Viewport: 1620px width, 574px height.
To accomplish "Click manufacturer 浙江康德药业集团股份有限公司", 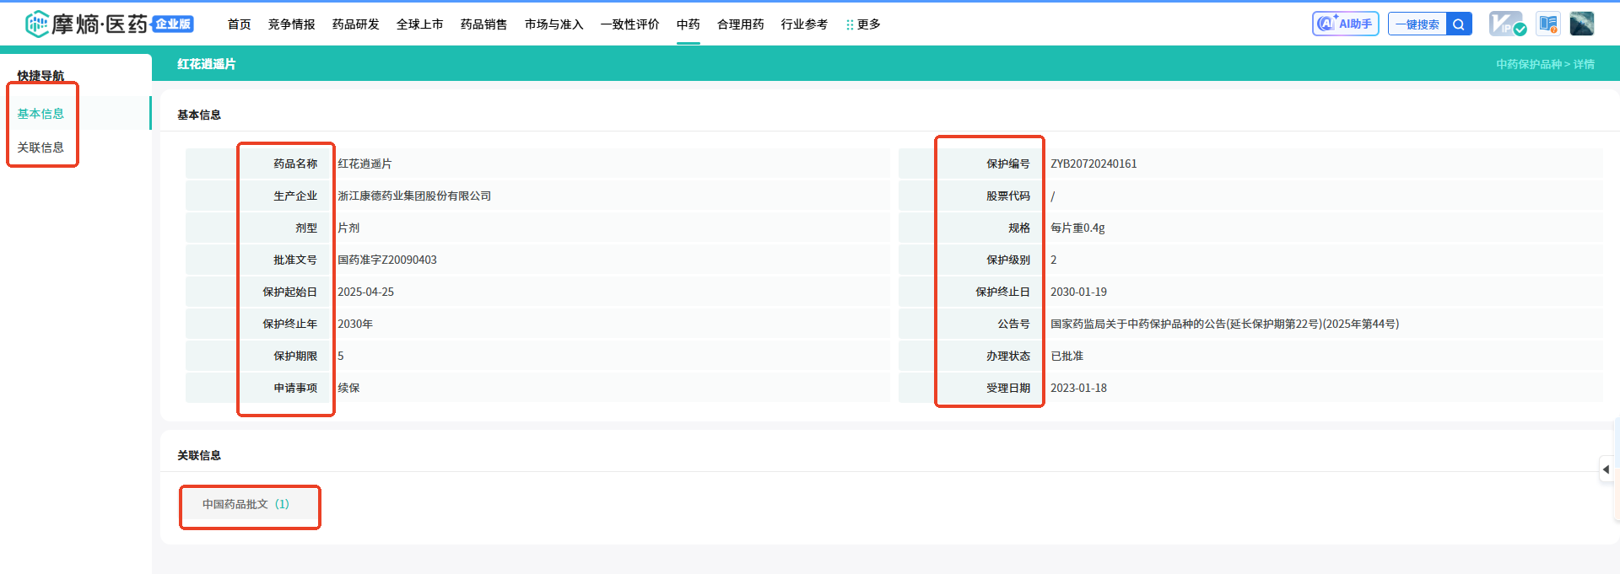I will pos(414,196).
